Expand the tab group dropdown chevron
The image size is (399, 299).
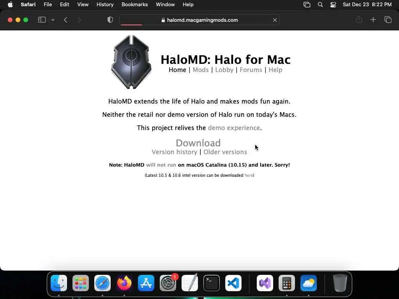point(53,20)
